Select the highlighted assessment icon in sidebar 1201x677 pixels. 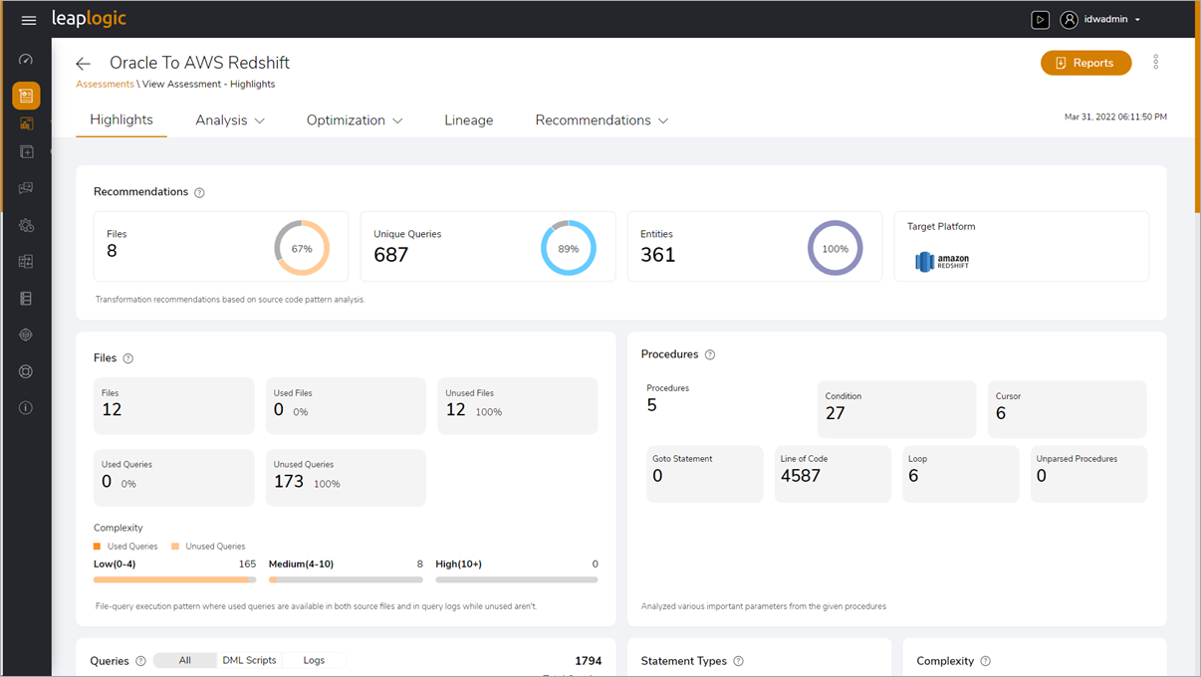pyautogui.click(x=26, y=96)
